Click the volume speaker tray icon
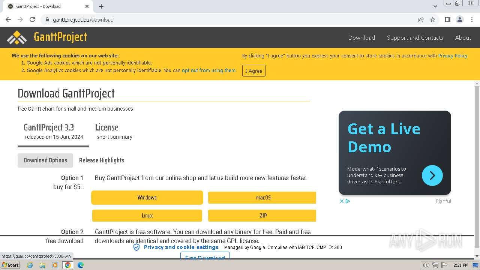The width and height of the screenshot is (480, 270). coord(426,265)
